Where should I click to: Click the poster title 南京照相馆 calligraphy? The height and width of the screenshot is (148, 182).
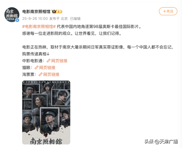coord(46,141)
